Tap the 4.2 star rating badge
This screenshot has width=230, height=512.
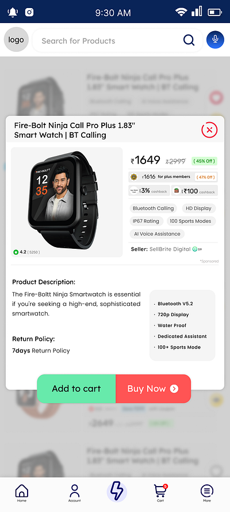click(x=26, y=252)
